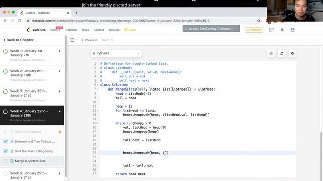This screenshot has width=323, height=181.
Task: Open Sort the Matrix Diagonally problem
Action: click(x=34, y=151)
